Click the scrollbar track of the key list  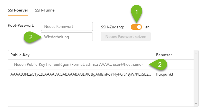[x=196, y=78]
